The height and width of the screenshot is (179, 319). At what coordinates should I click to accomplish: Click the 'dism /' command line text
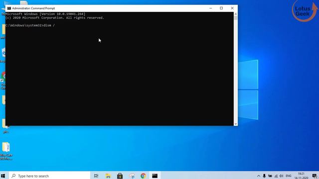tap(49, 25)
